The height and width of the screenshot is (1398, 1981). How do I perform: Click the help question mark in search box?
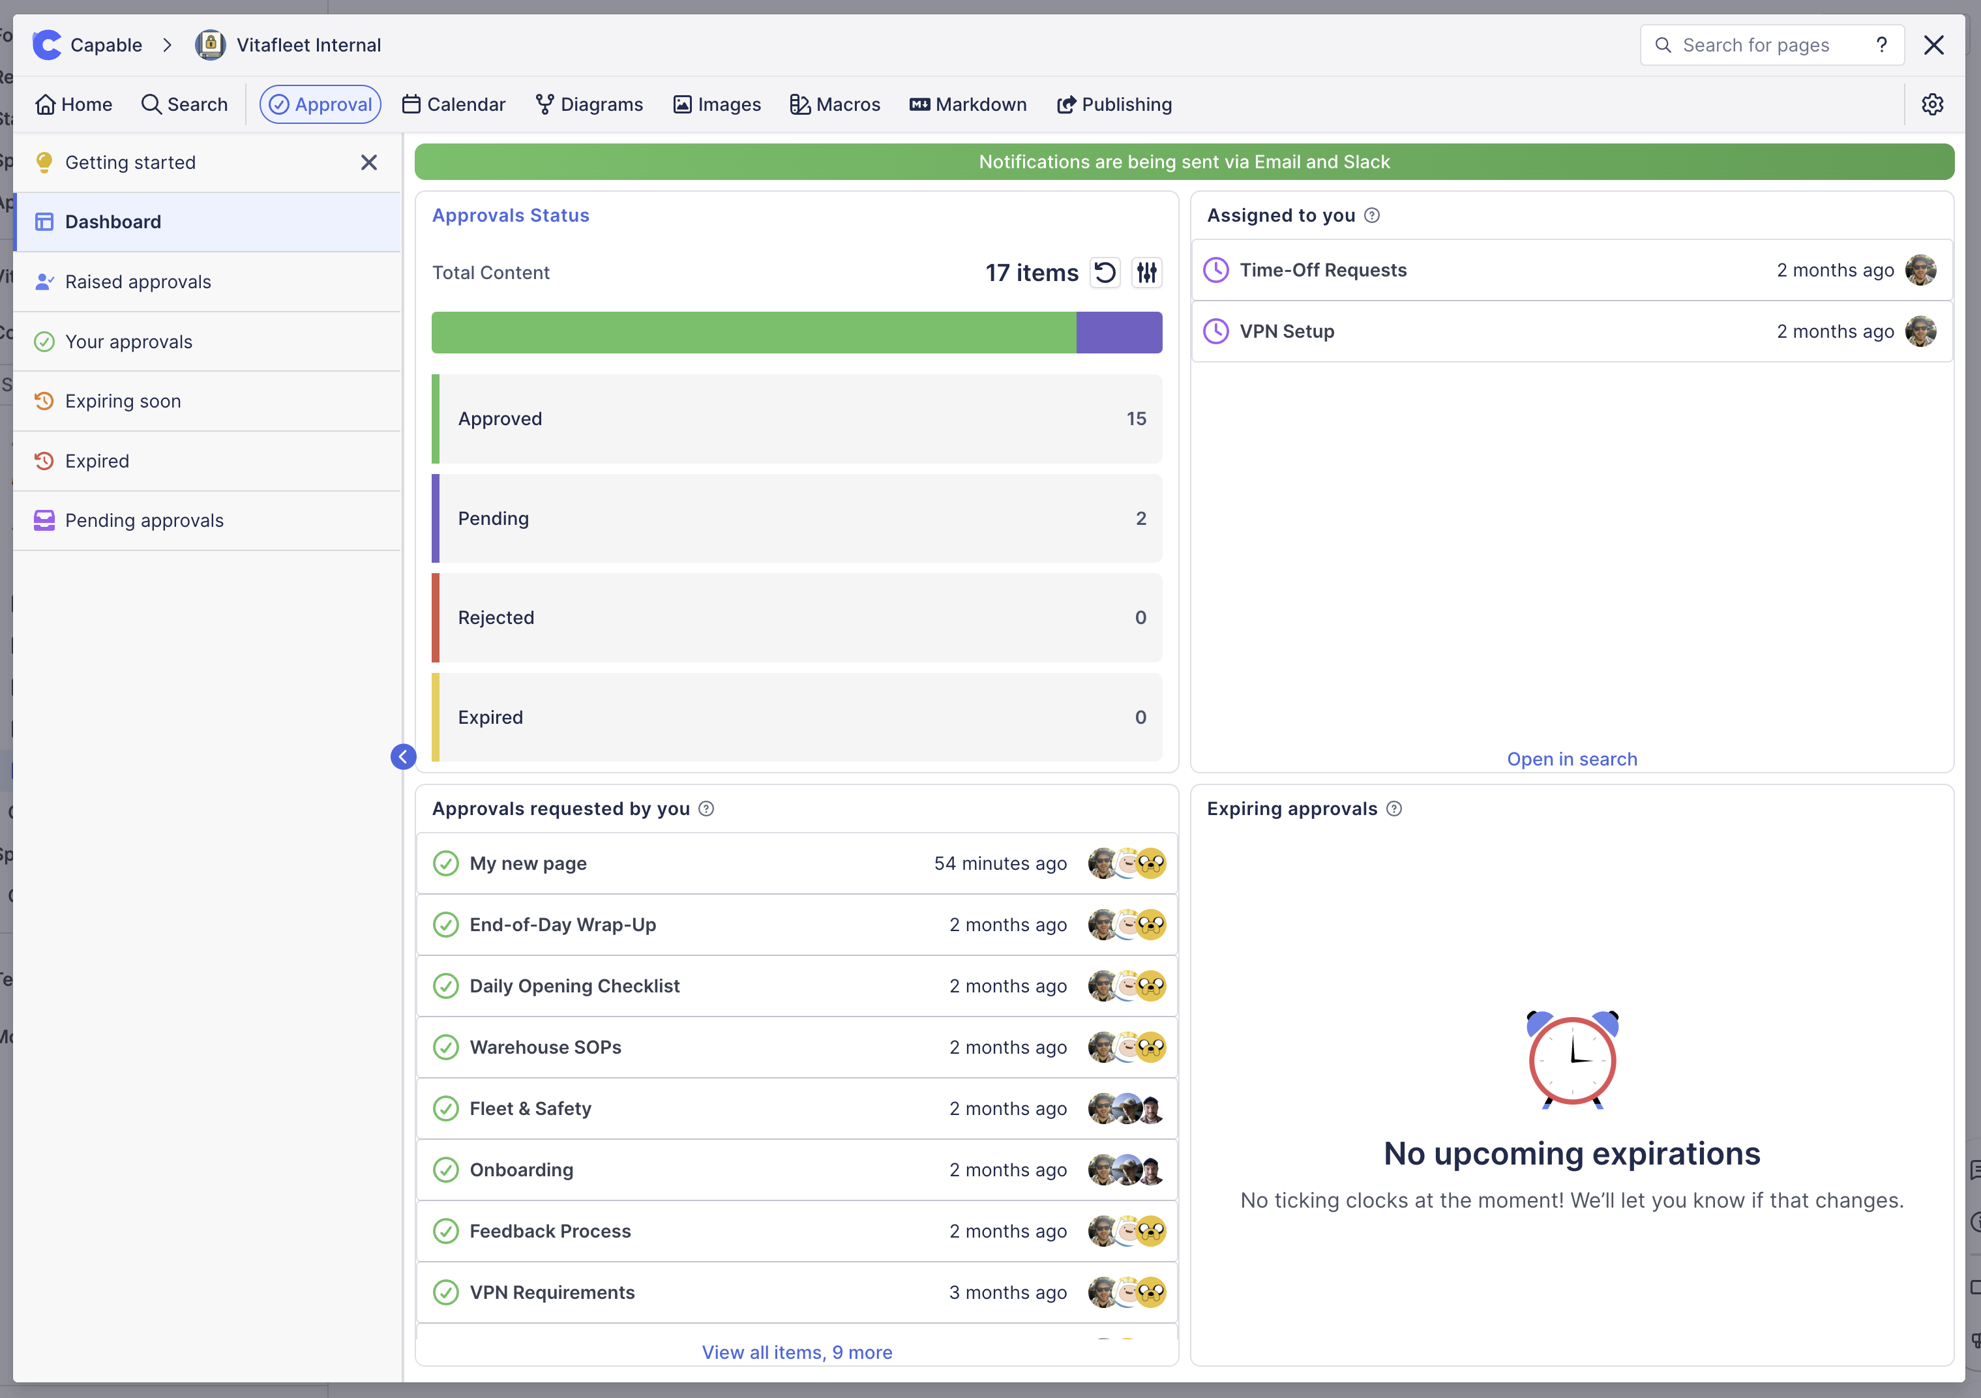coord(1881,45)
